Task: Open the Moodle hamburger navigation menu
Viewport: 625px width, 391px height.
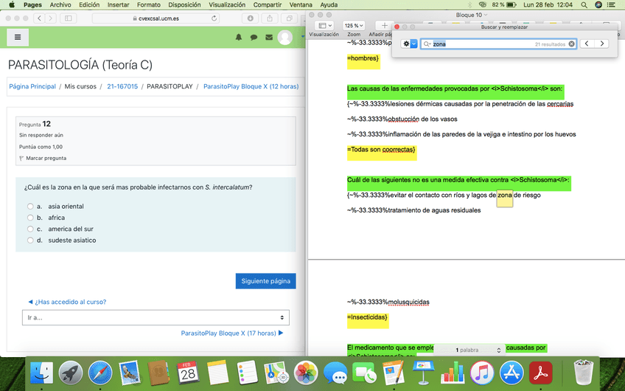Action: [17, 37]
